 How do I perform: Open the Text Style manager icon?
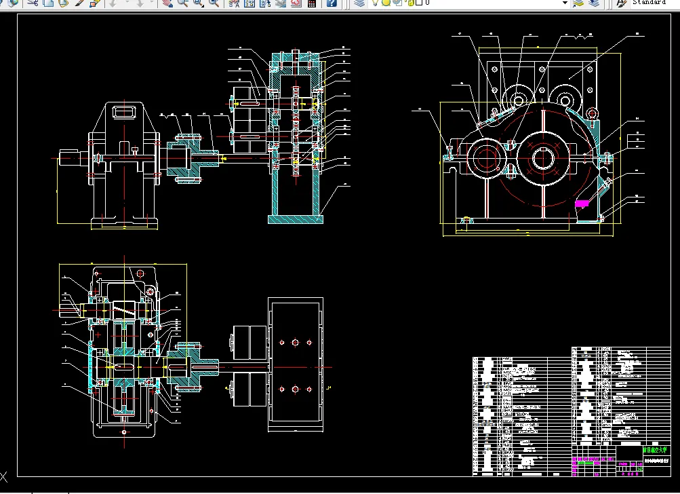click(x=622, y=3)
